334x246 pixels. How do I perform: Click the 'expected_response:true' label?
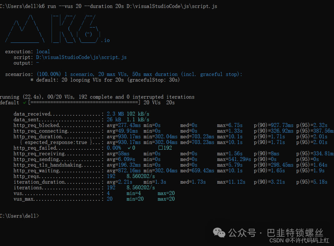pyautogui.click(x=56, y=142)
